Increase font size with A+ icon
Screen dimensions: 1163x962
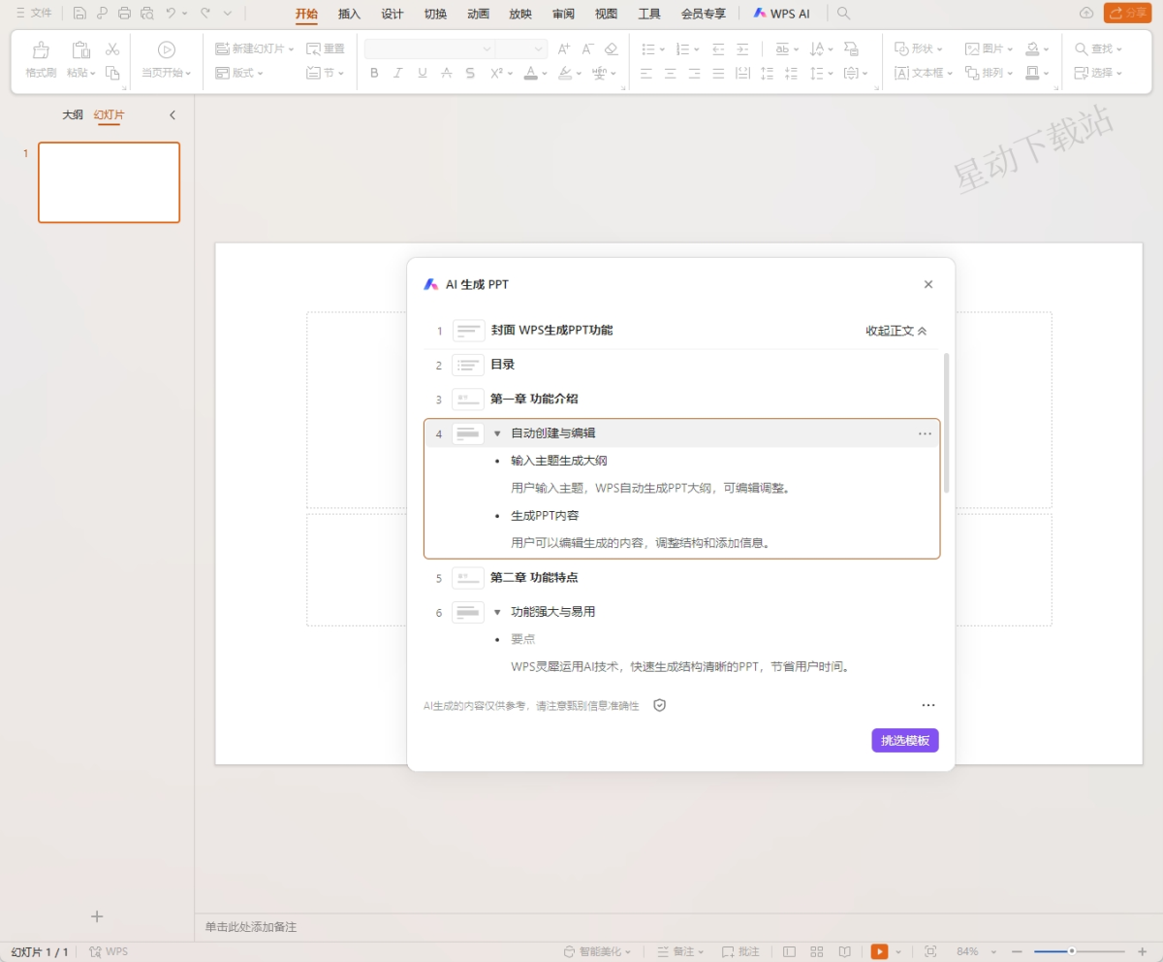coord(564,48)
